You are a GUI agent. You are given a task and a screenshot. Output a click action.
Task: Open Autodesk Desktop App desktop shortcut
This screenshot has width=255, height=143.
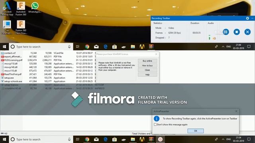7,9
